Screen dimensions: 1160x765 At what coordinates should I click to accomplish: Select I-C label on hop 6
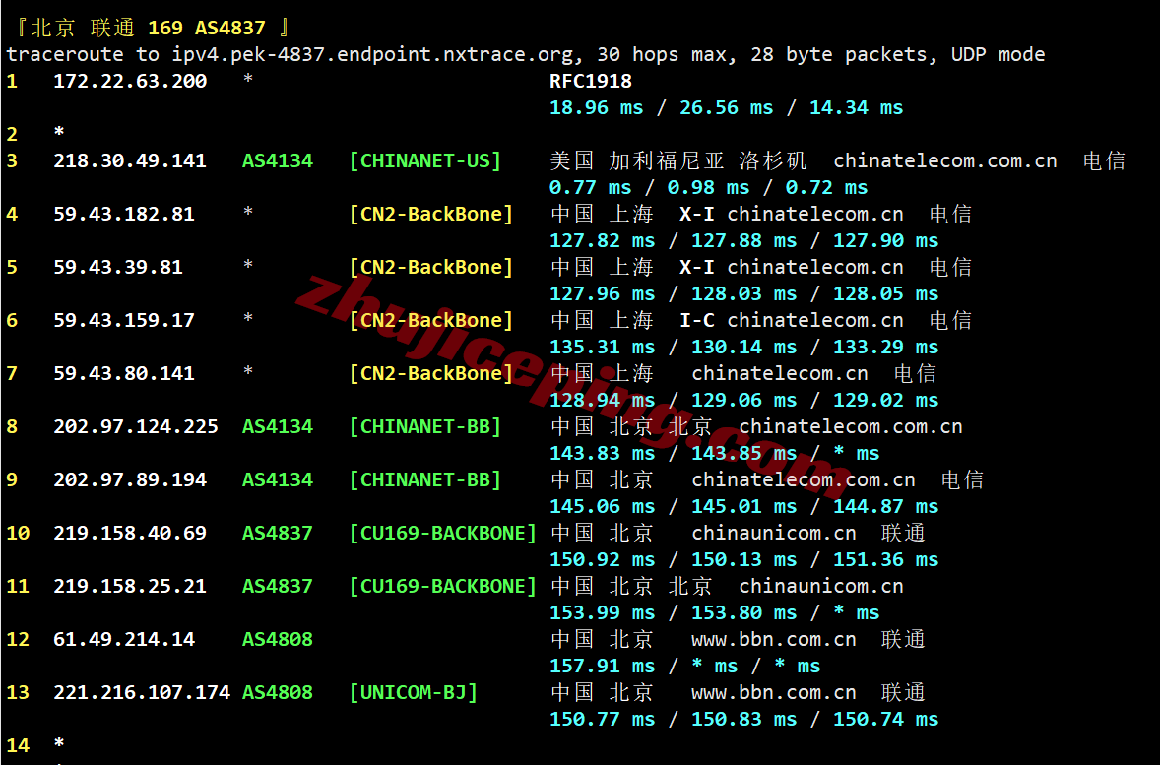click(x=697, y=321)
